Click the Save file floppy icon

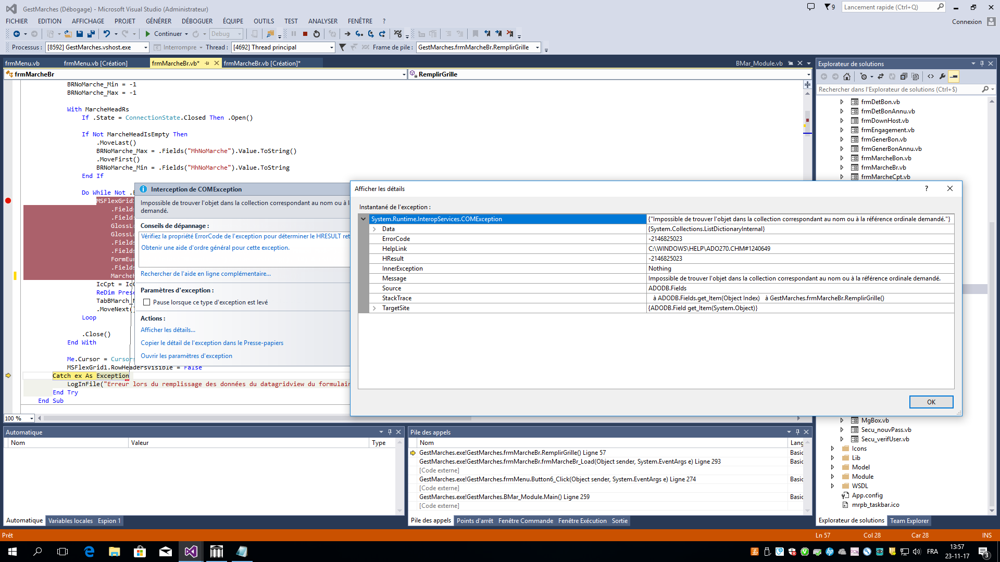coord(80,34)
